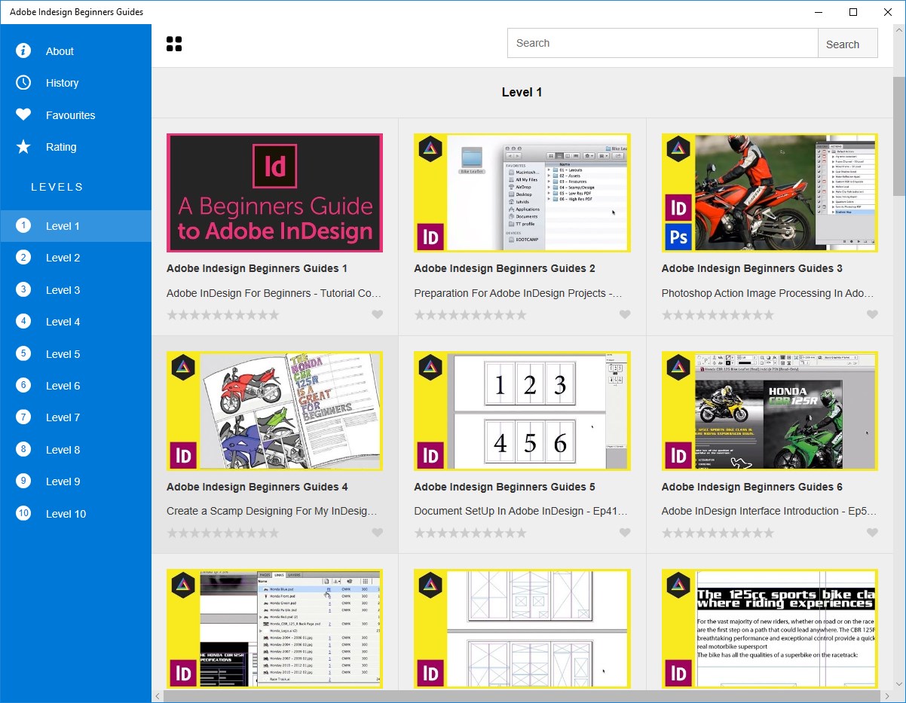Click the horizontal scrollbar left arrow

158,696
